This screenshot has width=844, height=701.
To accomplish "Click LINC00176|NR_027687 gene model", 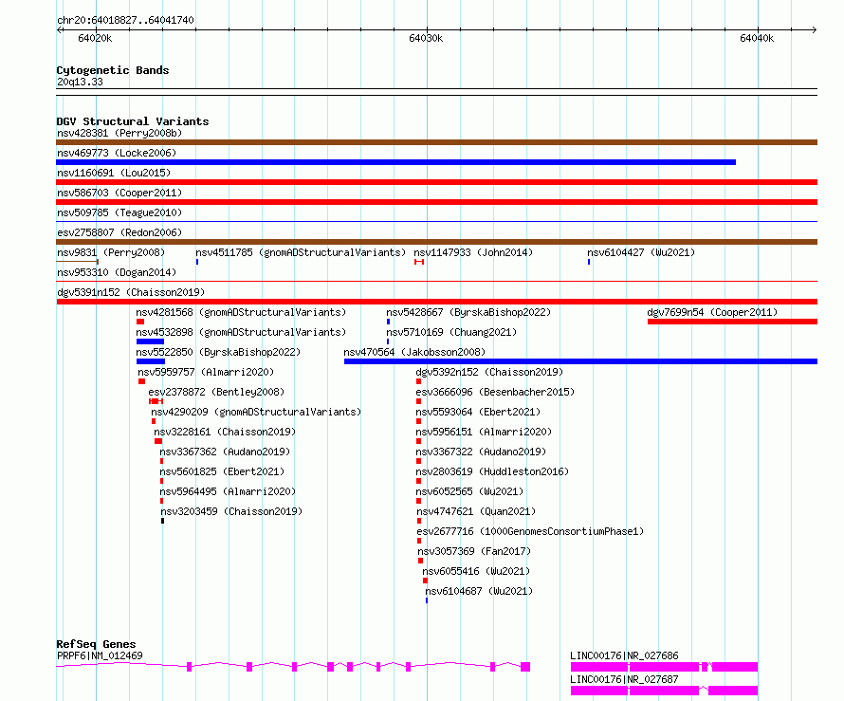I will pyautogui.click(x=664, y=691).
